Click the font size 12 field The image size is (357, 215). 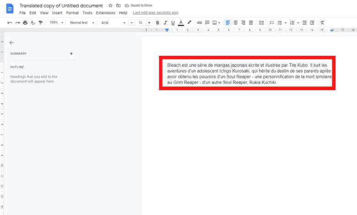tap(141, 23)
